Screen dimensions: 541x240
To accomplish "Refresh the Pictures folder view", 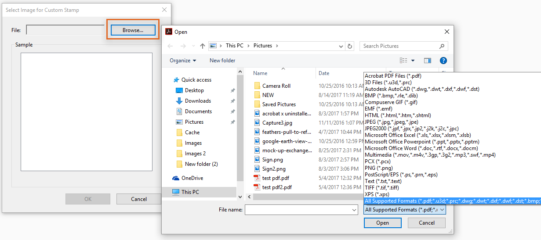I will (x=350, y=46).
